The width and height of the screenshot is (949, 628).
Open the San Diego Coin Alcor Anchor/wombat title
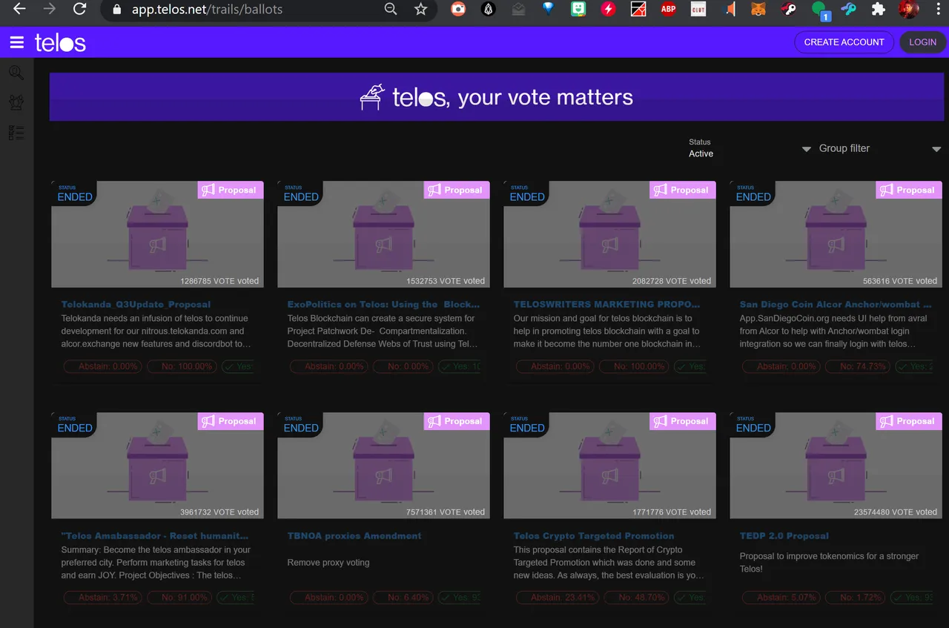tap(835, 304)
